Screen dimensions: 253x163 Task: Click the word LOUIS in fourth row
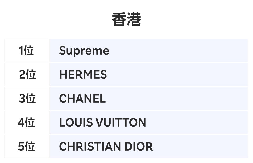point(76,123)
